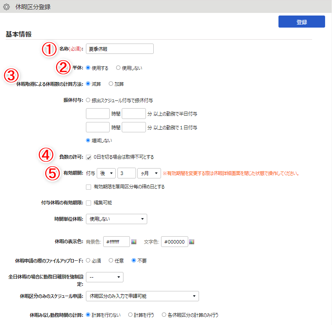Click 背景色 field with #ffffff
The height and width of the screenshot is (325, 332).
117,242
